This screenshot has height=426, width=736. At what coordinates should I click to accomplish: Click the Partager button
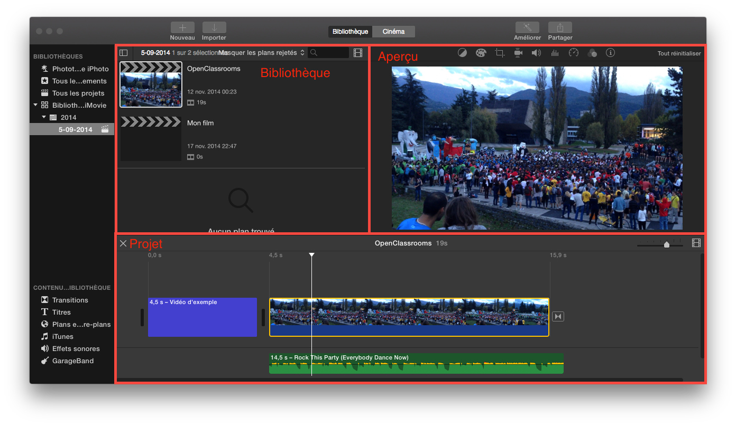click(x=559, y=31)
